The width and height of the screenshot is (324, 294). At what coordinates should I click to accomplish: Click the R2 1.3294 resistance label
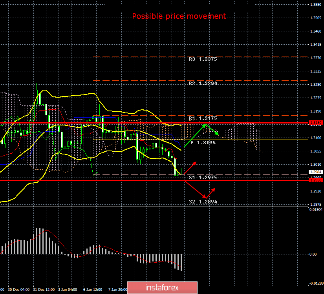(x=203, y=83)
